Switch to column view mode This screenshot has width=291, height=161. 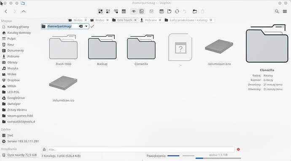124,11
